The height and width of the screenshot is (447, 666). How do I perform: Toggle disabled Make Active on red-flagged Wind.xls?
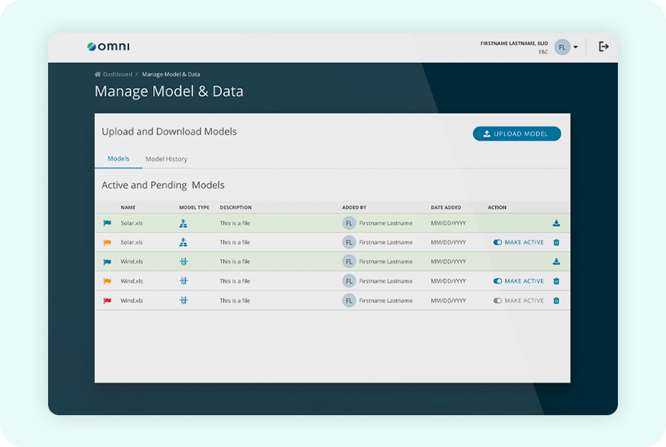518,300
